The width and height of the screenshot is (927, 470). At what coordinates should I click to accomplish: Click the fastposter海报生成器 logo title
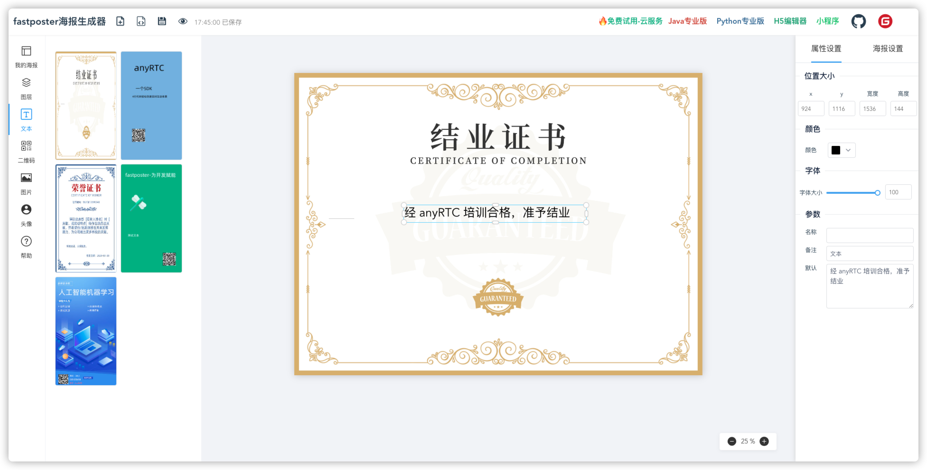(59, 21)
